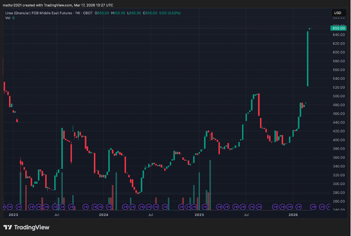Open the USD currency selector
Image resolution: width=351 pixels, height=236 pixels.
pos(338,13)
